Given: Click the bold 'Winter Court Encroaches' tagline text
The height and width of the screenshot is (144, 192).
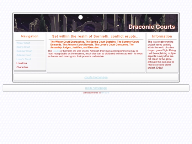Looking at the screenshot, I should tap(95, 44).
